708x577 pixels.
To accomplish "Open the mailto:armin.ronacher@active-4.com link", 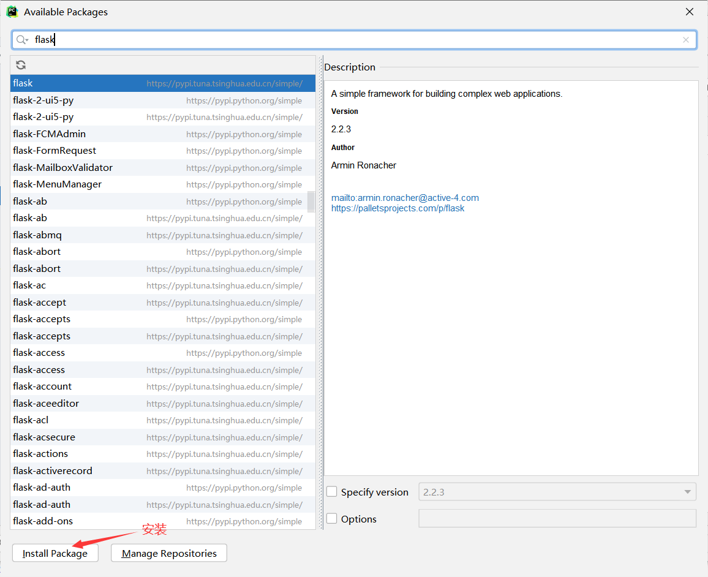I will pyautogui.click(x=405, y=198).
